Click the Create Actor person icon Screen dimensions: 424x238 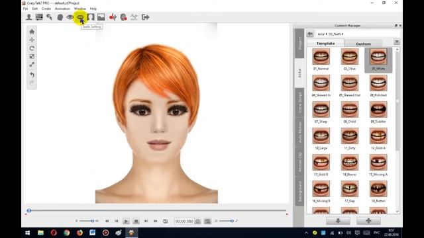28,17
